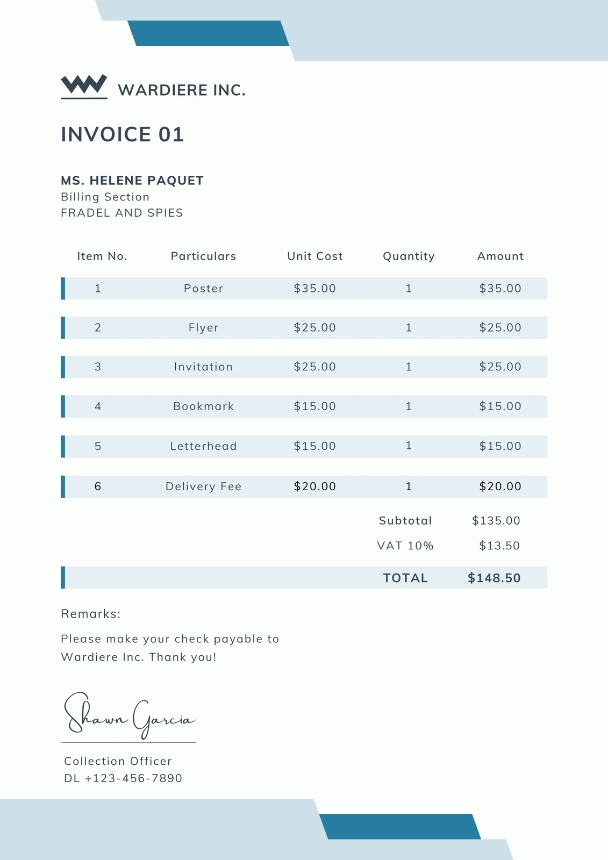Click the Shawn Garcia signature
The image size is (608, 860).
(130, 716)
